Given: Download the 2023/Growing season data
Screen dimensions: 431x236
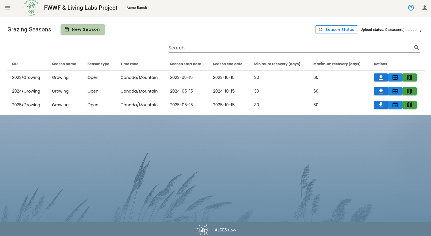Looking at the screenshot, I should coord(381,77).
